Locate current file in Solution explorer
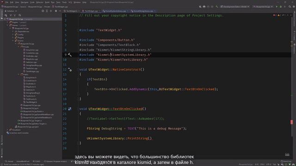This screenshot has height=166, width=296. [43, 11]
